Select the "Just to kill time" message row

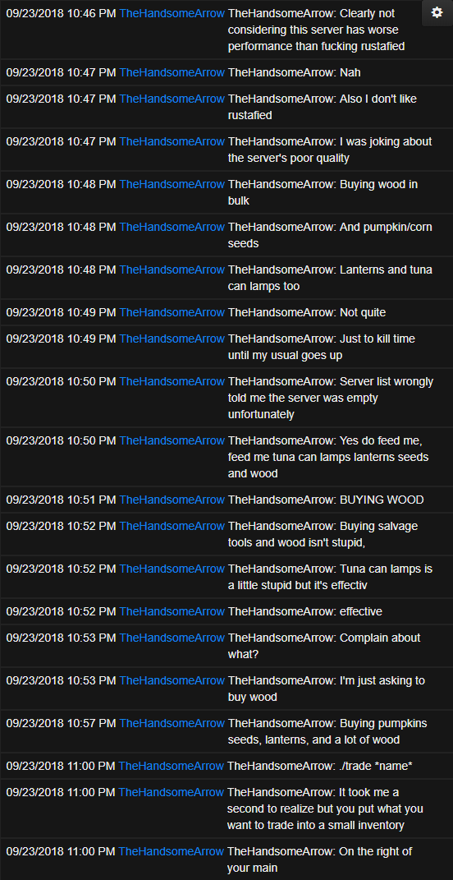pos(226,347)
